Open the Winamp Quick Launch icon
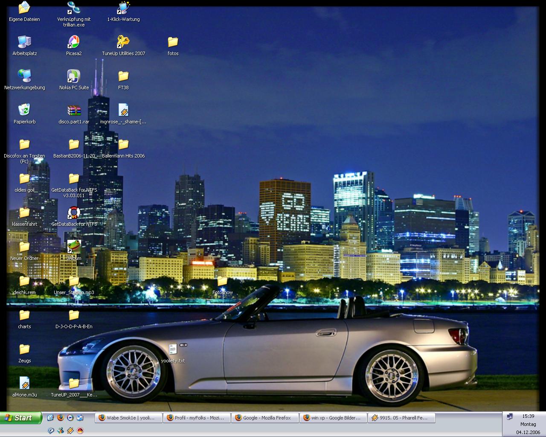The height and width of the screenshot is (437, 546). pos(70,431)
